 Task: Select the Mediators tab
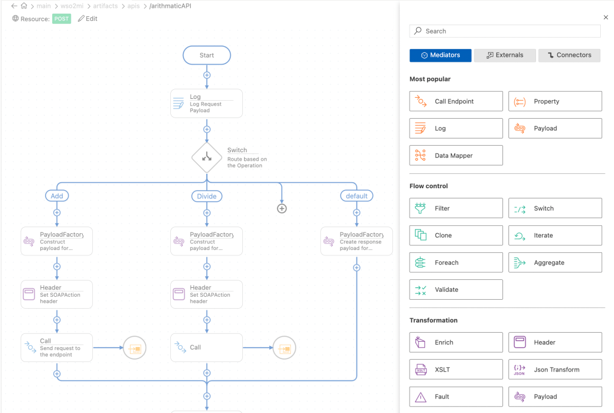440,55
